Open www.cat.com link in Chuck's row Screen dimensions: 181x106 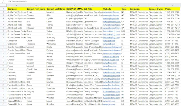click(x=109, y=41)
